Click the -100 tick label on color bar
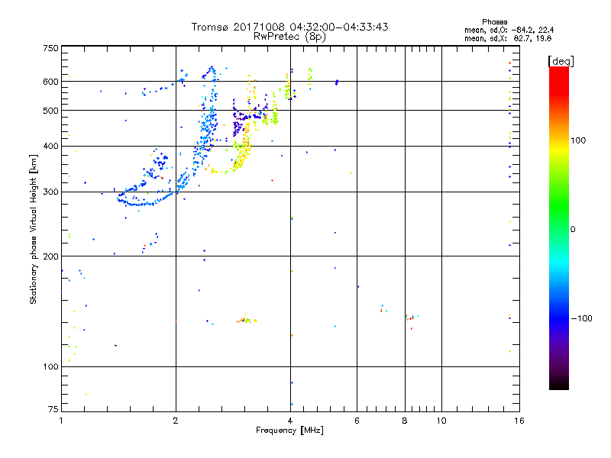Image resolution: width=611 pixels, height=458 pixels. click(581, 318)
